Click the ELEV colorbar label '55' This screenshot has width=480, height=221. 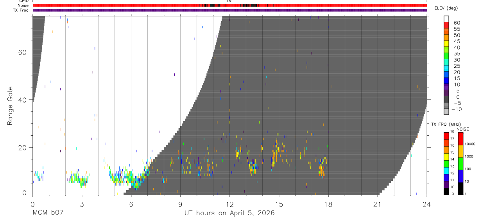(x=456, y=29)
